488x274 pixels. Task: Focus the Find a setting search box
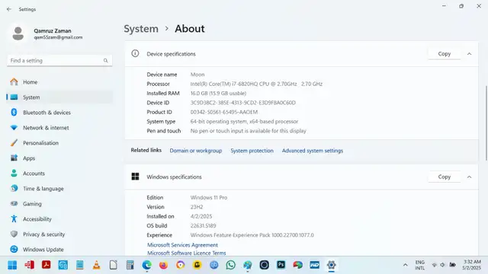pyautogui.click(x=59, y=61)
